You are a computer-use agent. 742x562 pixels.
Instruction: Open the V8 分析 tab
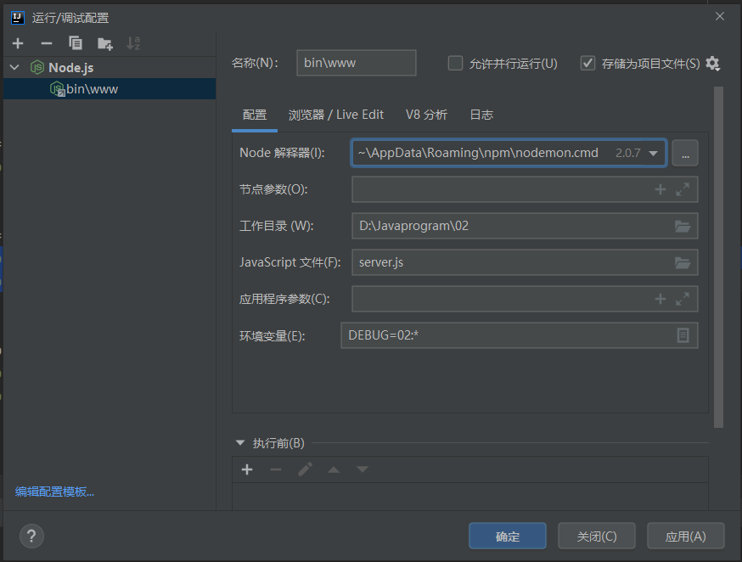coord(425,115)
